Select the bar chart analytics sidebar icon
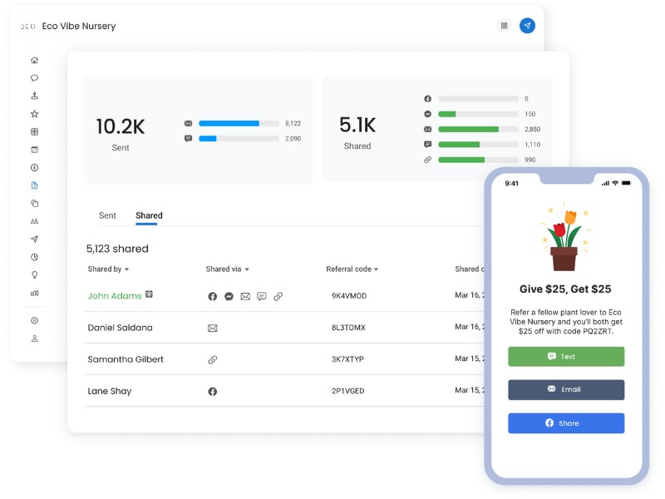The height and width of the screenshot is (499, 665). point(33,293)
